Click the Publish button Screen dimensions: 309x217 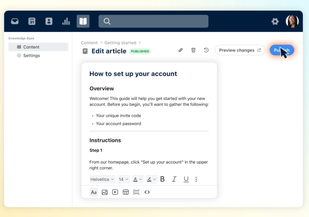pyautogui.click(x=282, y=50)
